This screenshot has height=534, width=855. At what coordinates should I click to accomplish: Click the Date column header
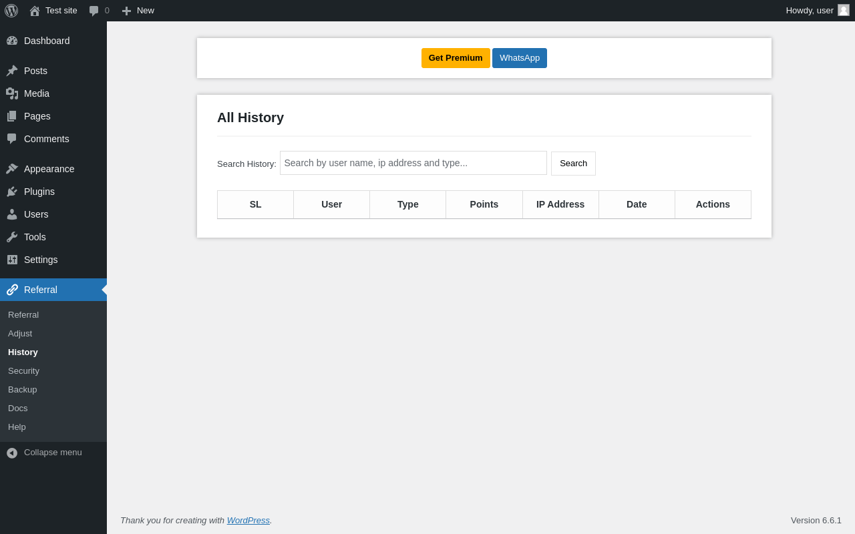tap(637, 204)
